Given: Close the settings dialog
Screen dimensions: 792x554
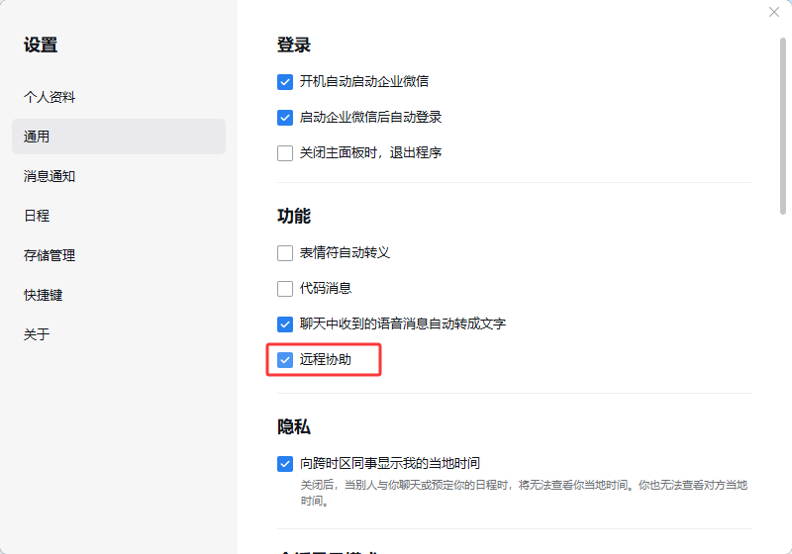Looking at the screenshot, I should click(x=774, y=12).
